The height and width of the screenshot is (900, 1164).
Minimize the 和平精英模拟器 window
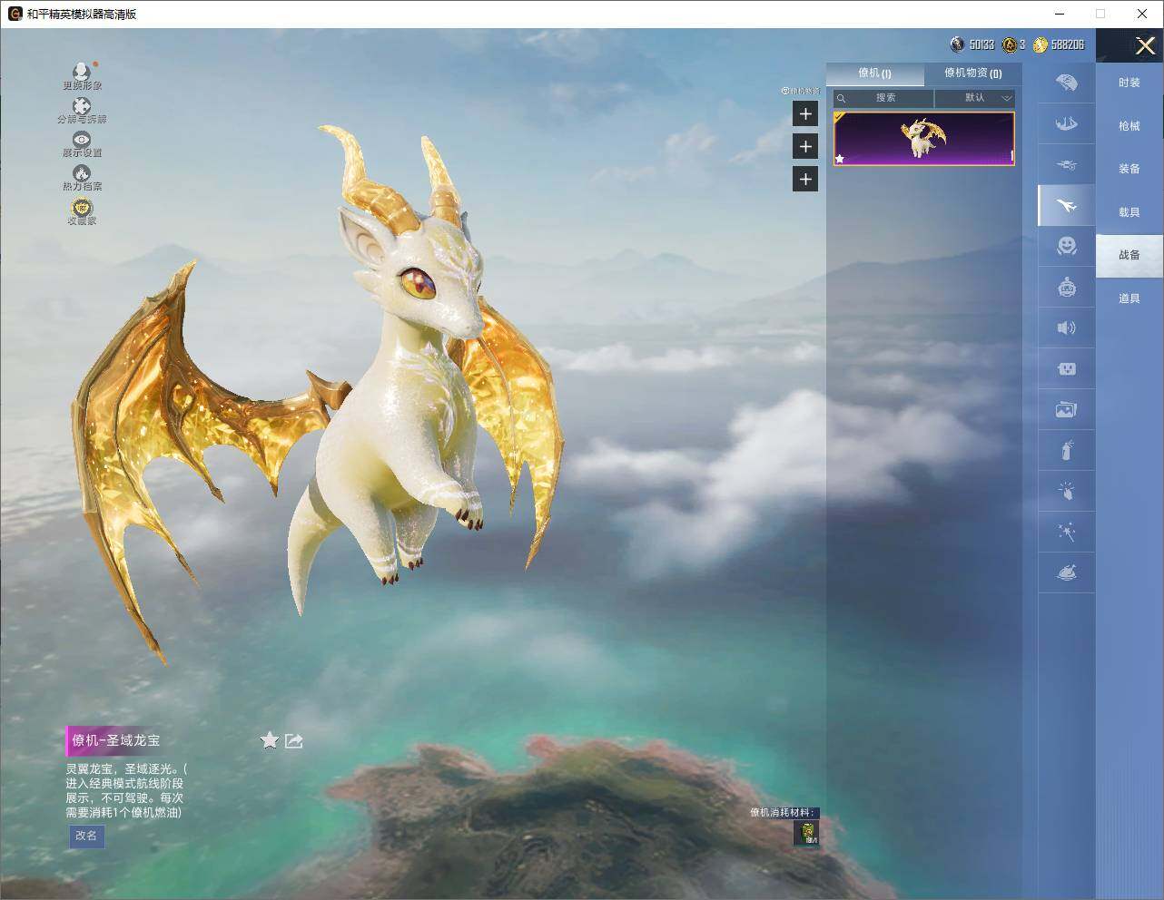tap(1060, 14)
